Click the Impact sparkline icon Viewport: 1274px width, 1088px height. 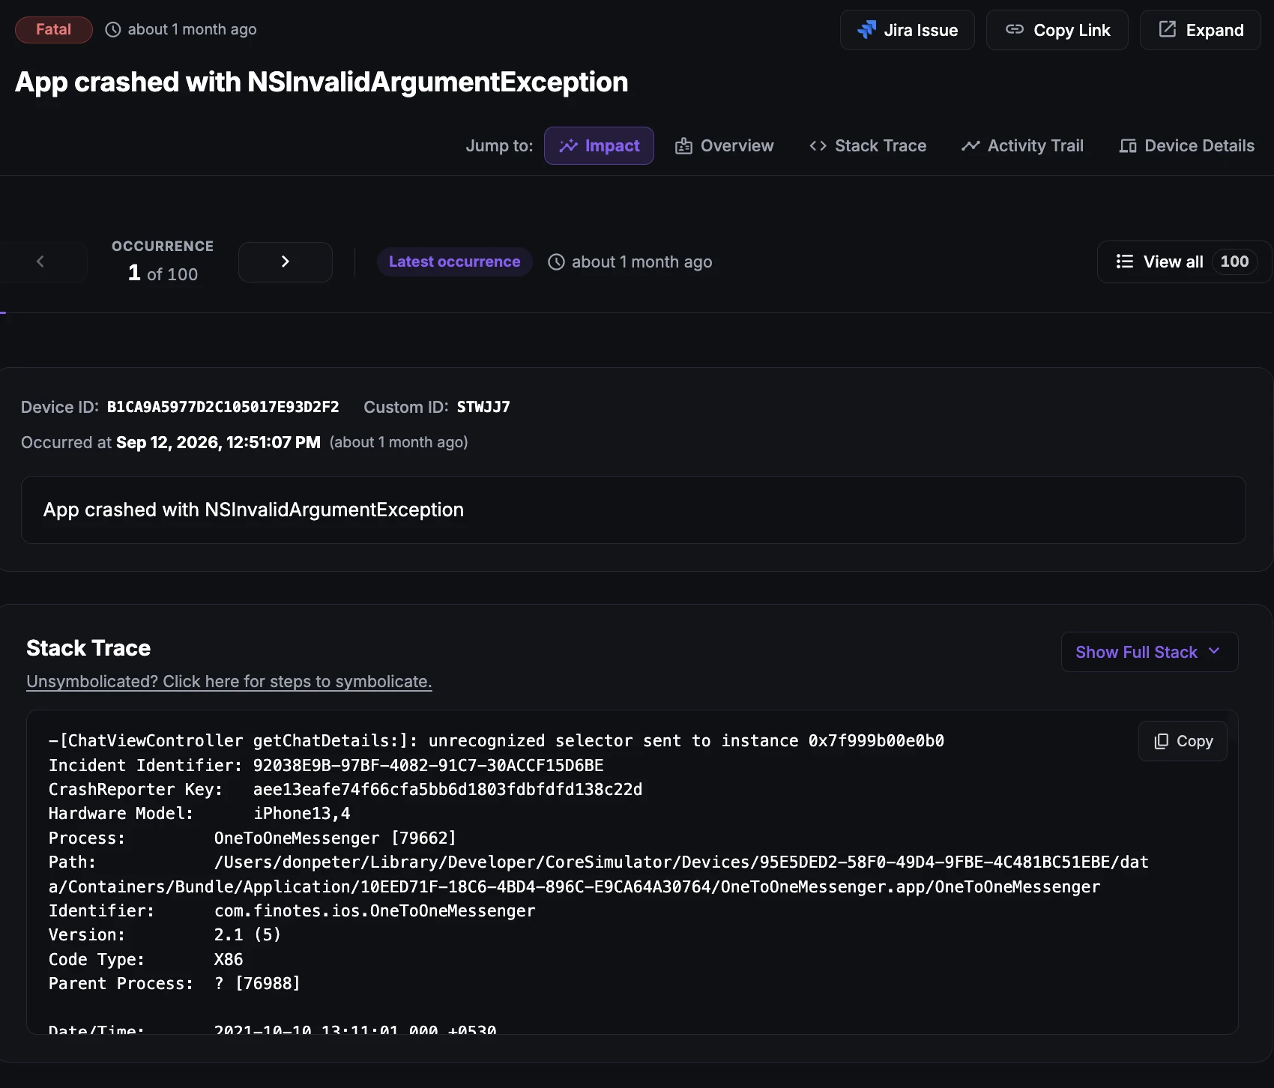pyautogui.click(x=569, y=145)
